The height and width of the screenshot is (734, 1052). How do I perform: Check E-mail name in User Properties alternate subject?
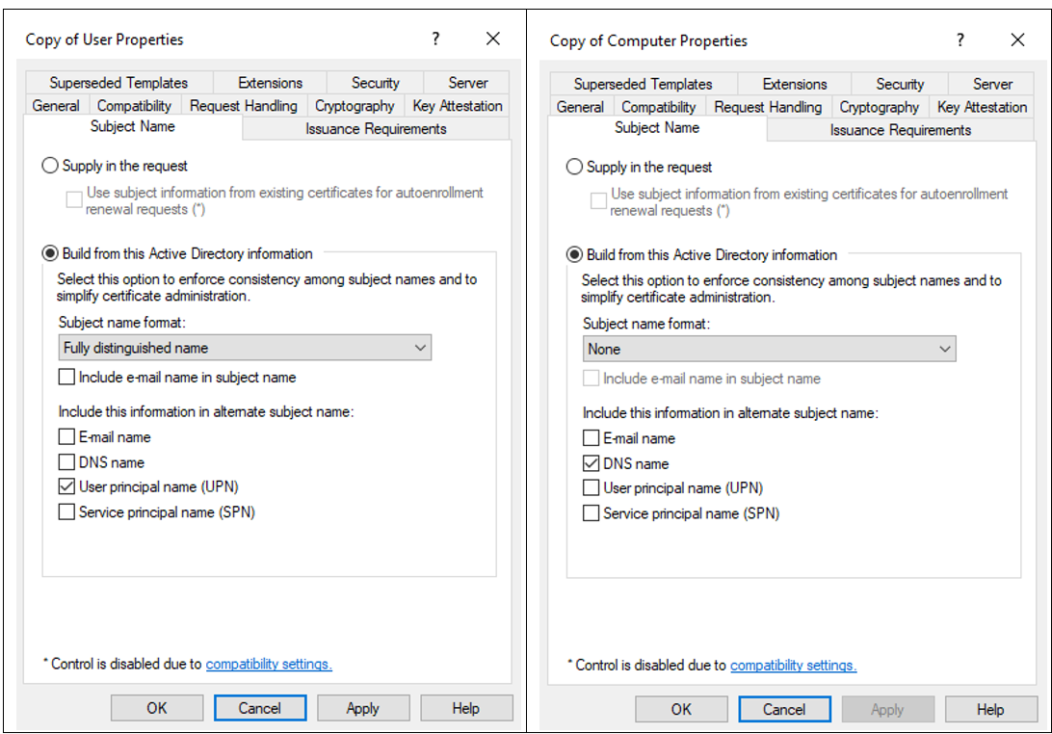[x=66, y=436]
